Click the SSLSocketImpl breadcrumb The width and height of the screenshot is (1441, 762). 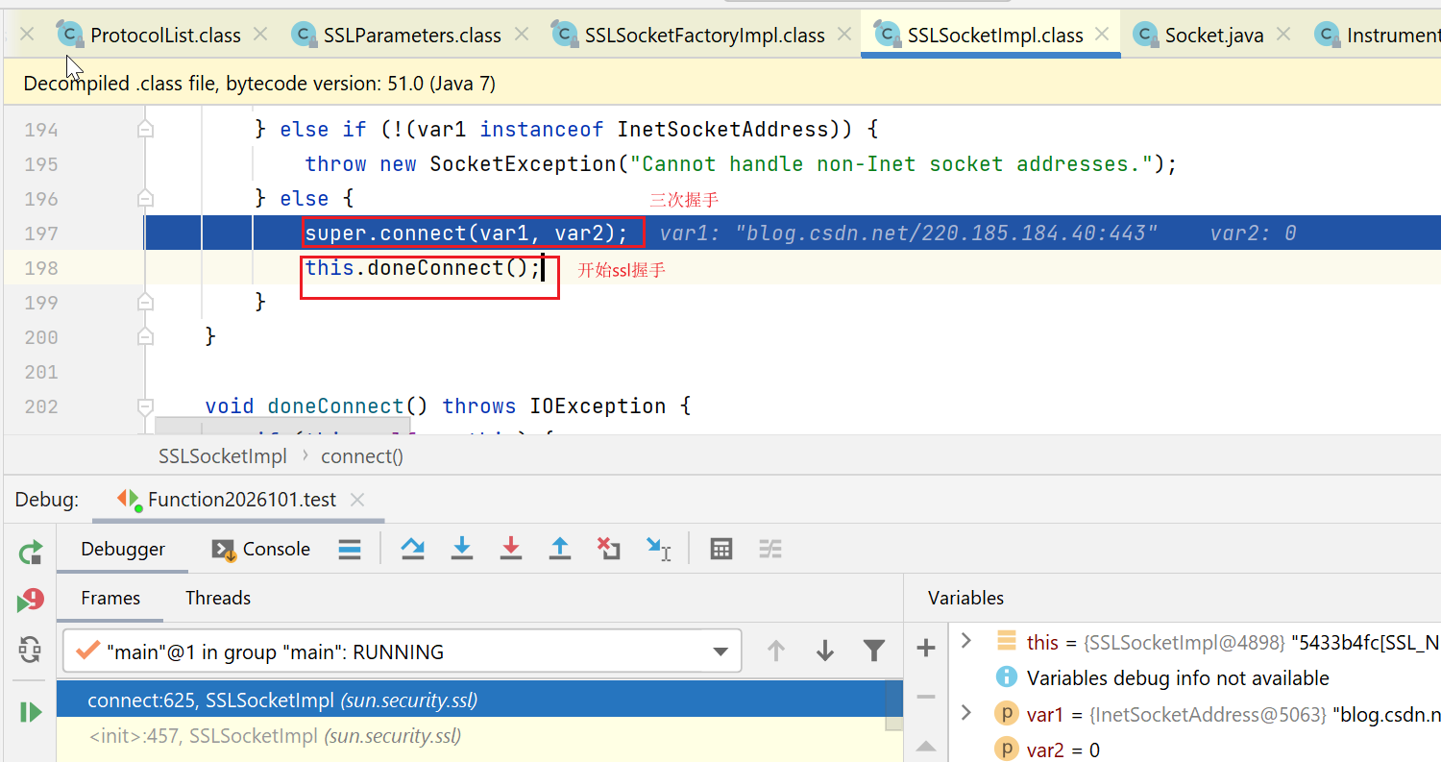[223, 456]
